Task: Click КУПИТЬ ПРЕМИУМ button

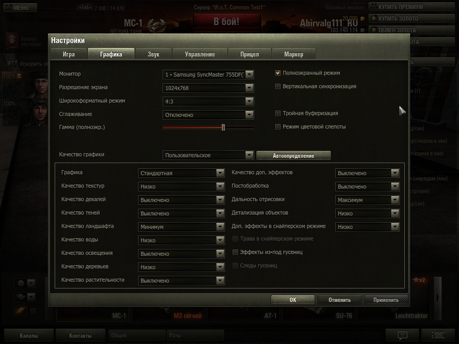Action: (x=411, y=7)
